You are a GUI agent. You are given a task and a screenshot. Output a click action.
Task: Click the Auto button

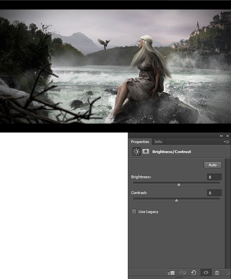tap(213, 165)
